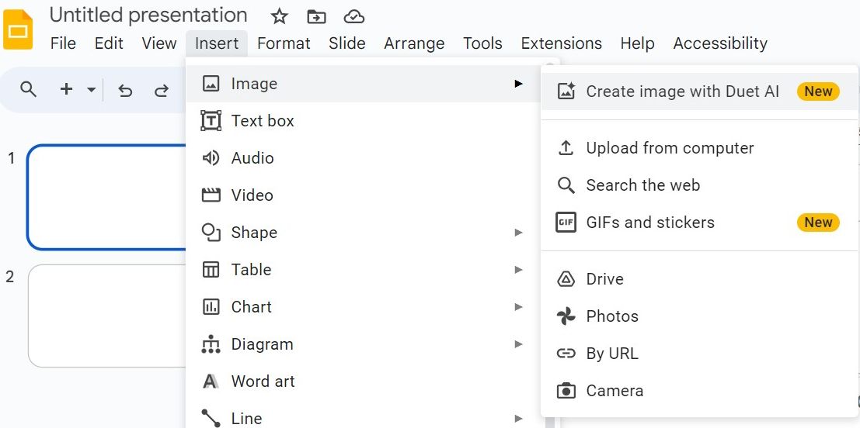Click the search menus magnifier icon
The width and height of the screenshot is (860, 428).
pos(29,89)
